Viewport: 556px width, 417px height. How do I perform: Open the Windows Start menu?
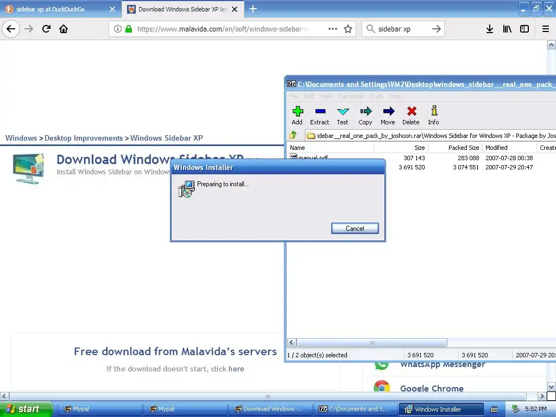coord(26,409)
